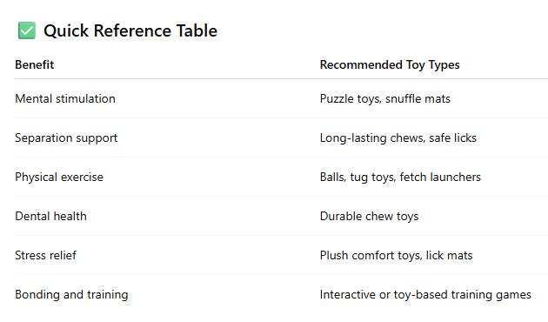Click the Puzzle toys, snuffle mats cell

click(x=385, y=98)
